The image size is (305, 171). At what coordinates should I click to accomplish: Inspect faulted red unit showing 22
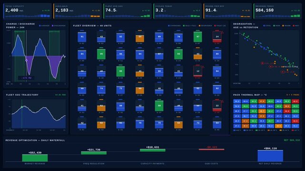tap(217, 106)
